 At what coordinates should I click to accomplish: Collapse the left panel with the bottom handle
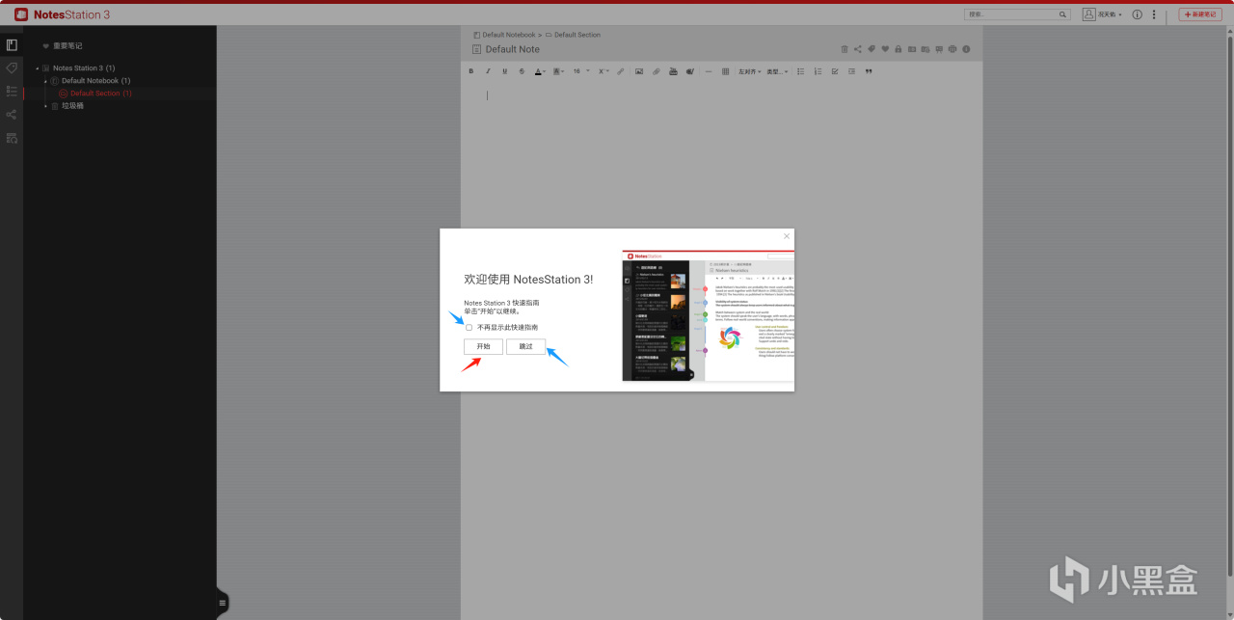[223, 603]
